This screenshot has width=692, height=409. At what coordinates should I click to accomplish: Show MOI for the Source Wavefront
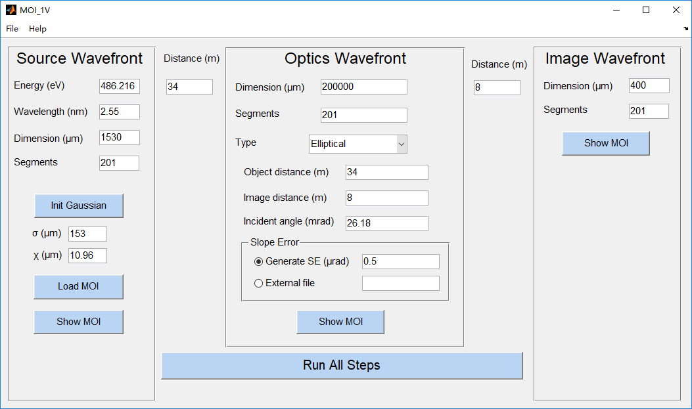coord(78,322)
